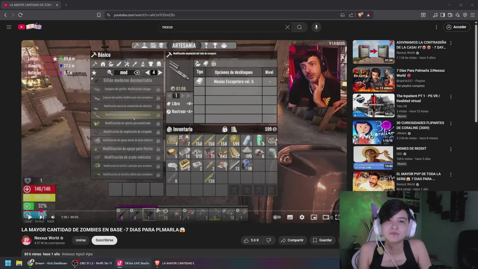Open the Brave main menu
478x269 pixels.
[473, 15]
